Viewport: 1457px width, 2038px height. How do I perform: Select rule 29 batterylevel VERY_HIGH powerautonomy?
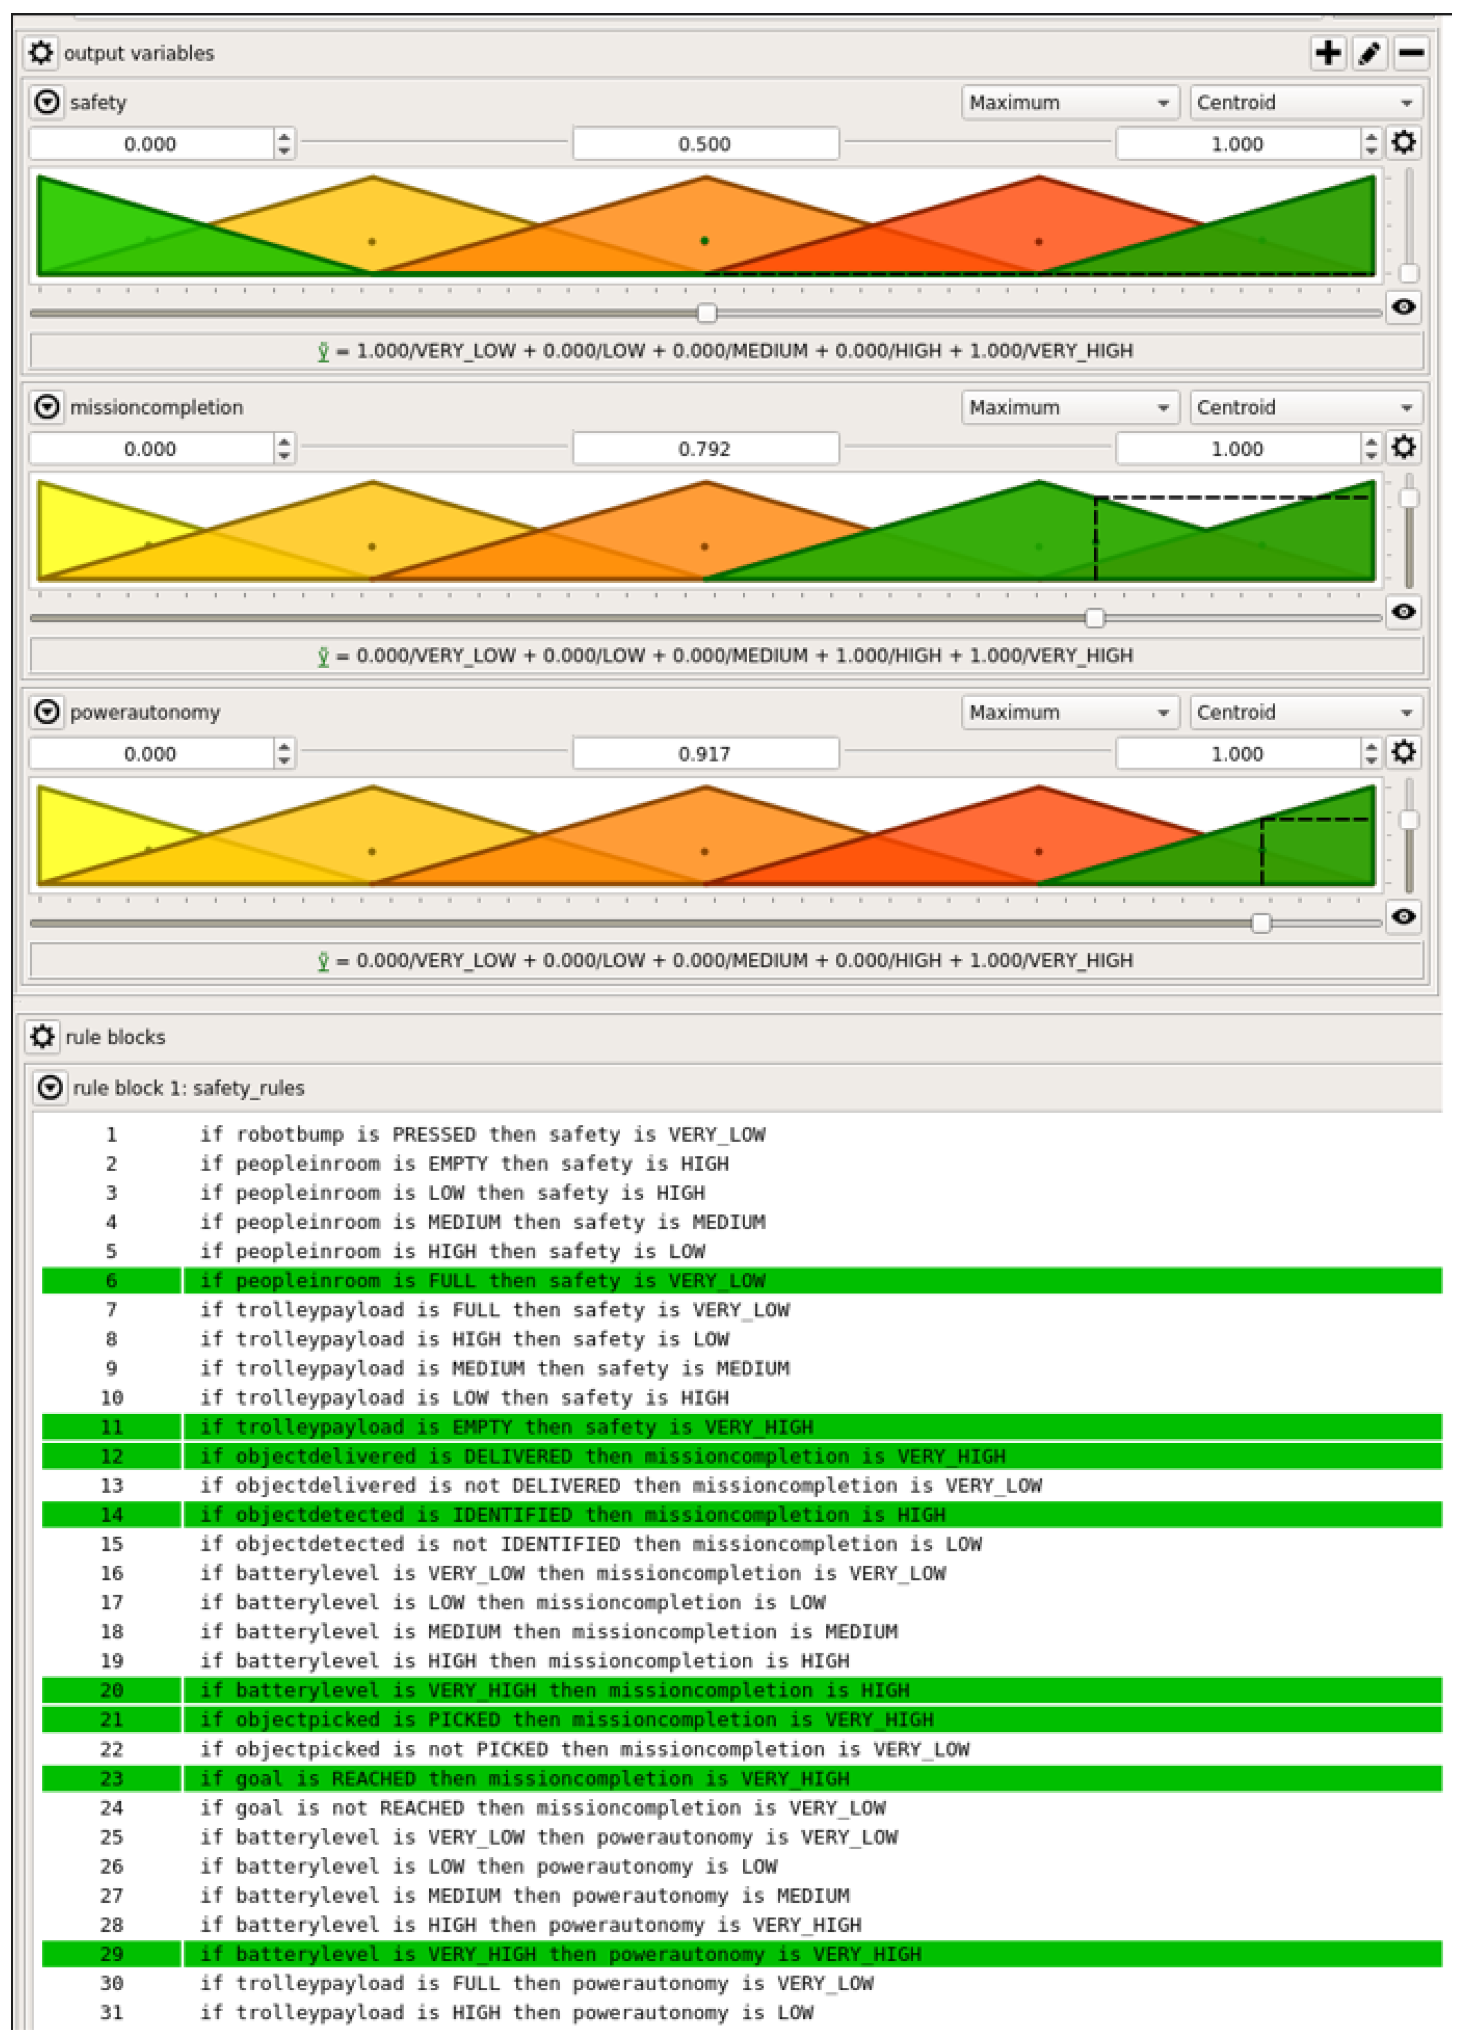(560, 1953)
